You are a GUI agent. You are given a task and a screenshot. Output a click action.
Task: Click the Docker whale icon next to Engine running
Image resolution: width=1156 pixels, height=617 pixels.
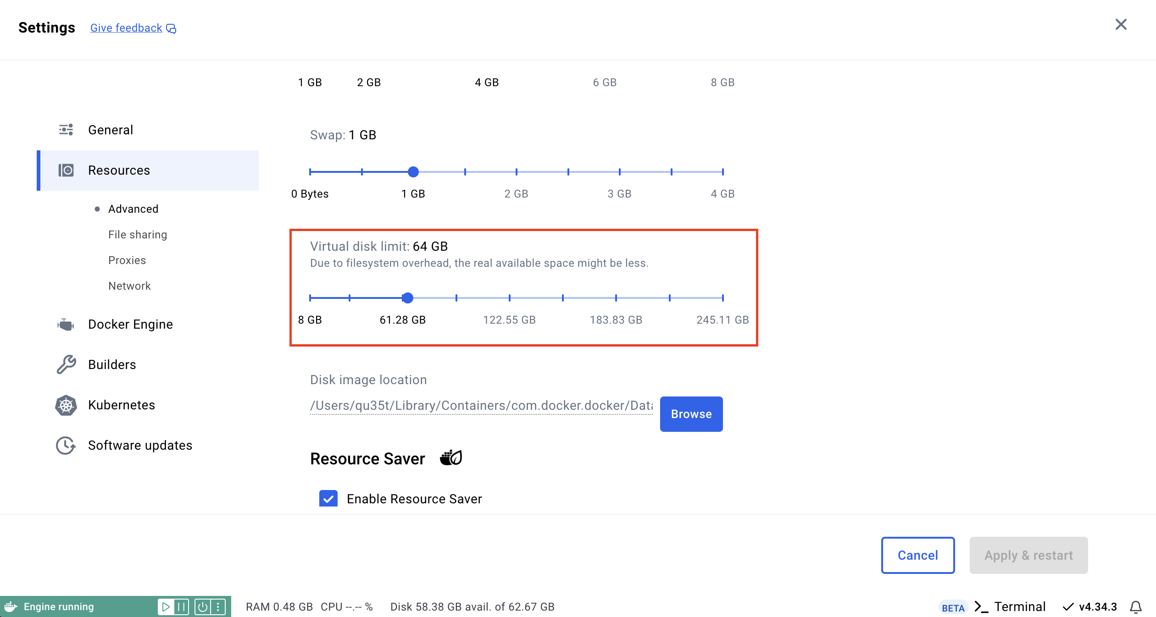11,606
